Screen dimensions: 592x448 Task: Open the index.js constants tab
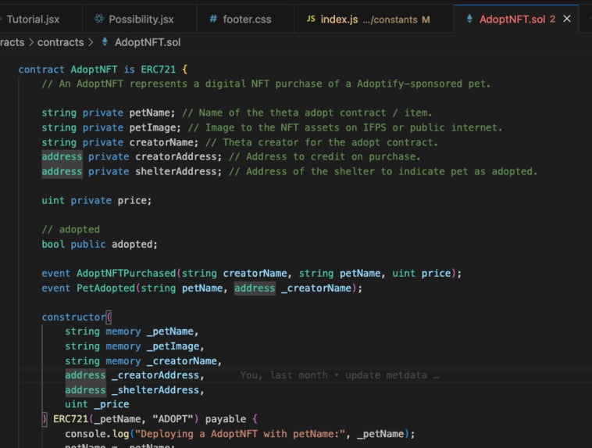tap(373, 20)
